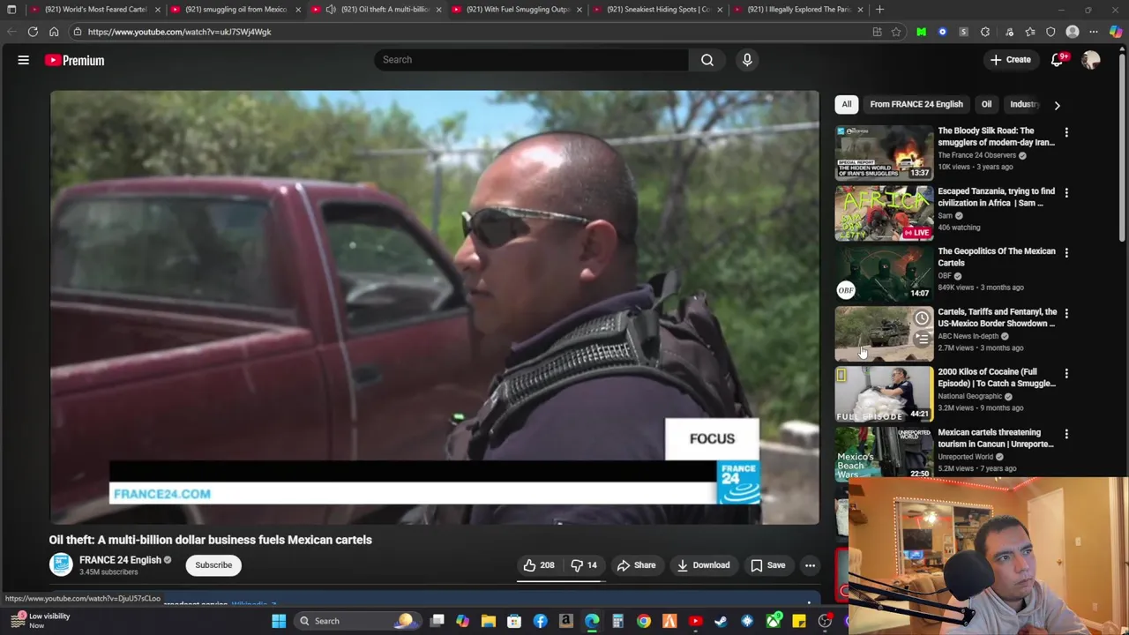Open FRANCE 24 English channel name link
This screenshot has height=635, width=1129.
[x=120, y=560]
